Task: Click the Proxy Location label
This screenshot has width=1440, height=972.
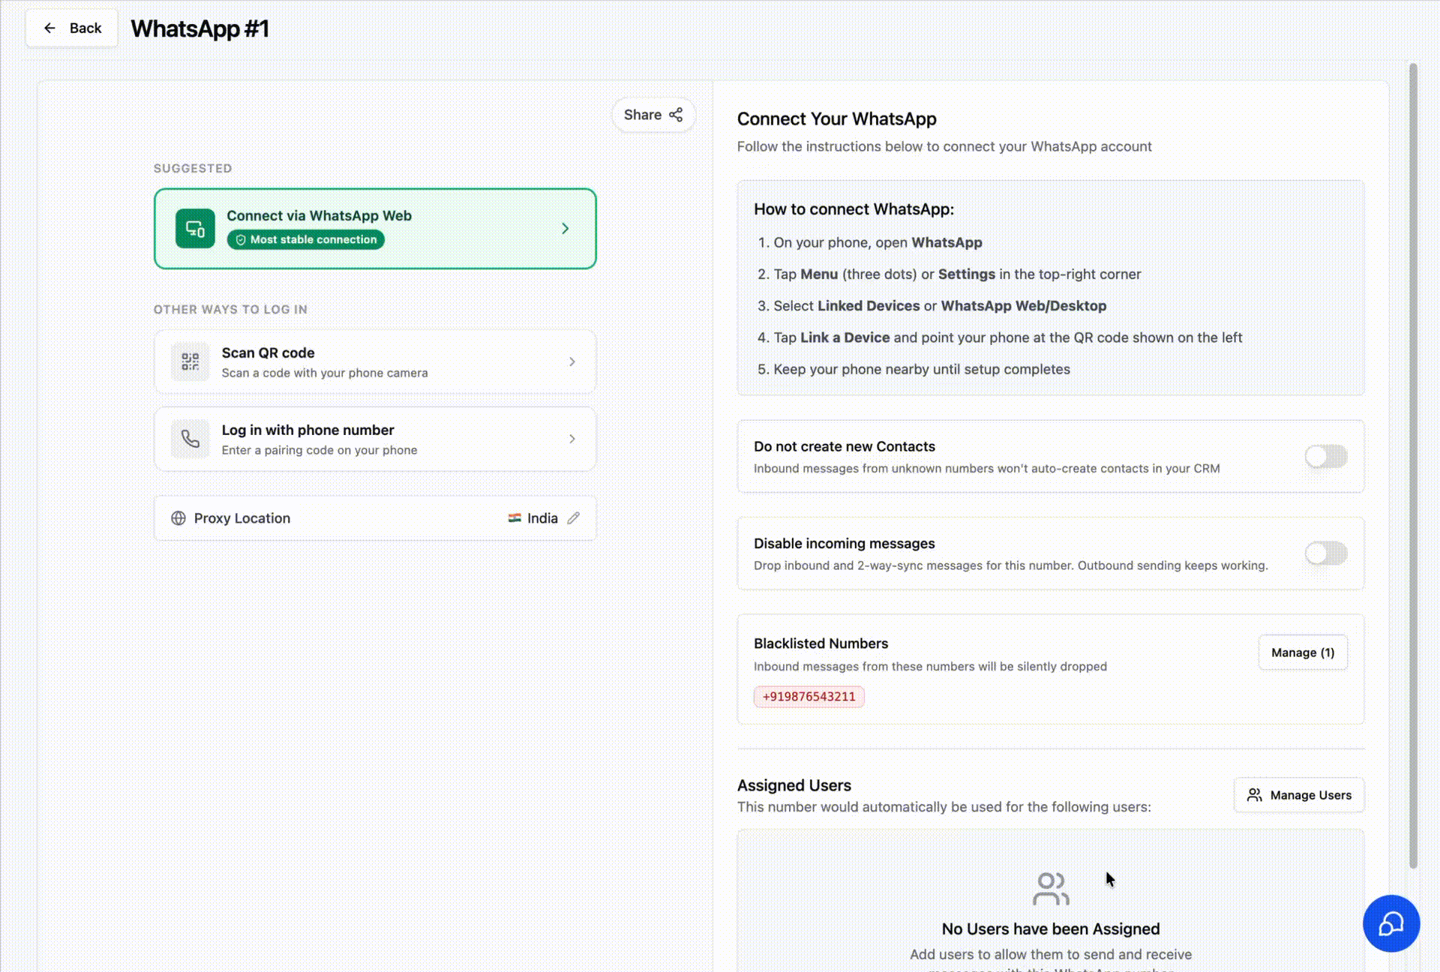Action: click(x=241, y=518)
